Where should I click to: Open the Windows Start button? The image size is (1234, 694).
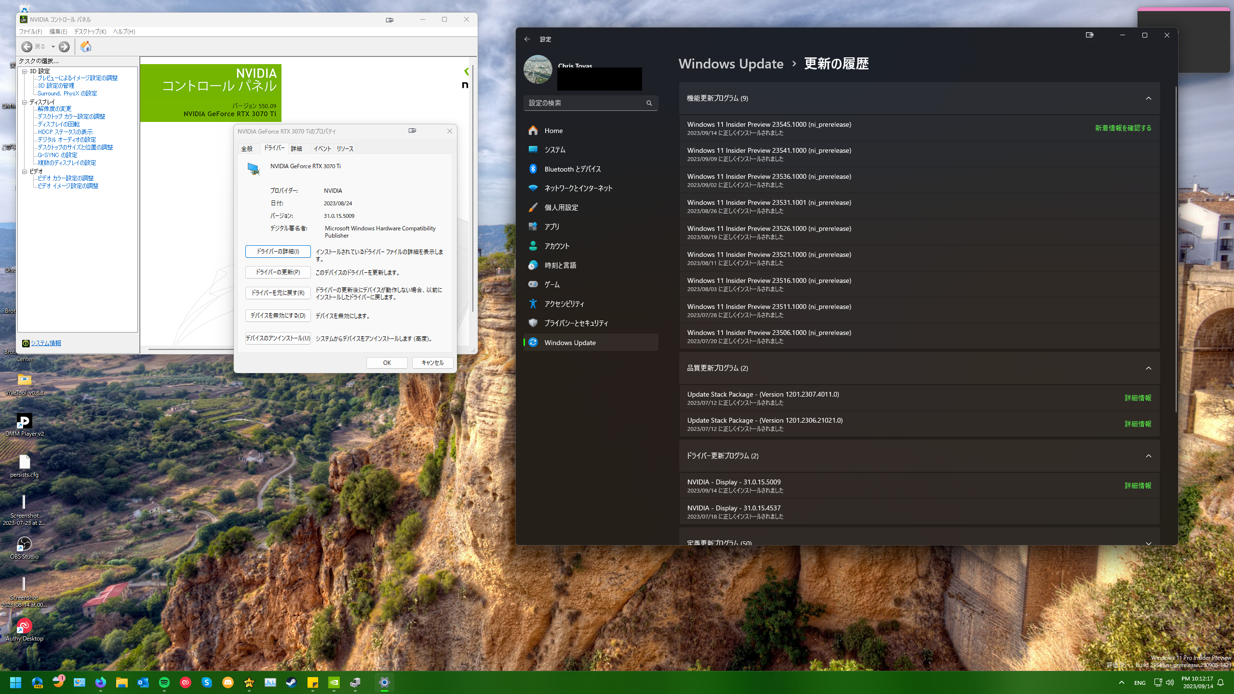[15, 682]
